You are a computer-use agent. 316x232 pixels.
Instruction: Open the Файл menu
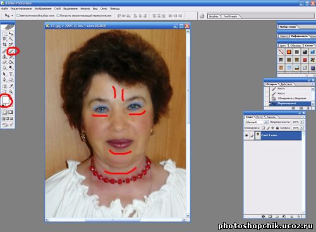(4, 9)
